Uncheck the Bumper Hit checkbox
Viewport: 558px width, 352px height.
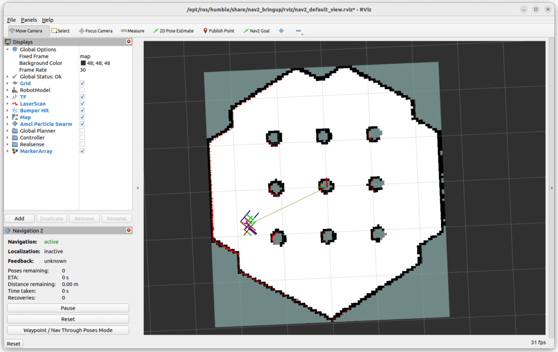coord(82,110)
